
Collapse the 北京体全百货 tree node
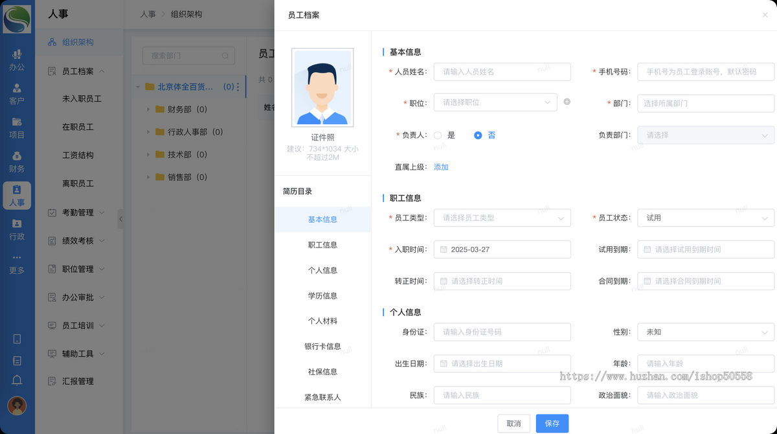[x=137, y=87]
